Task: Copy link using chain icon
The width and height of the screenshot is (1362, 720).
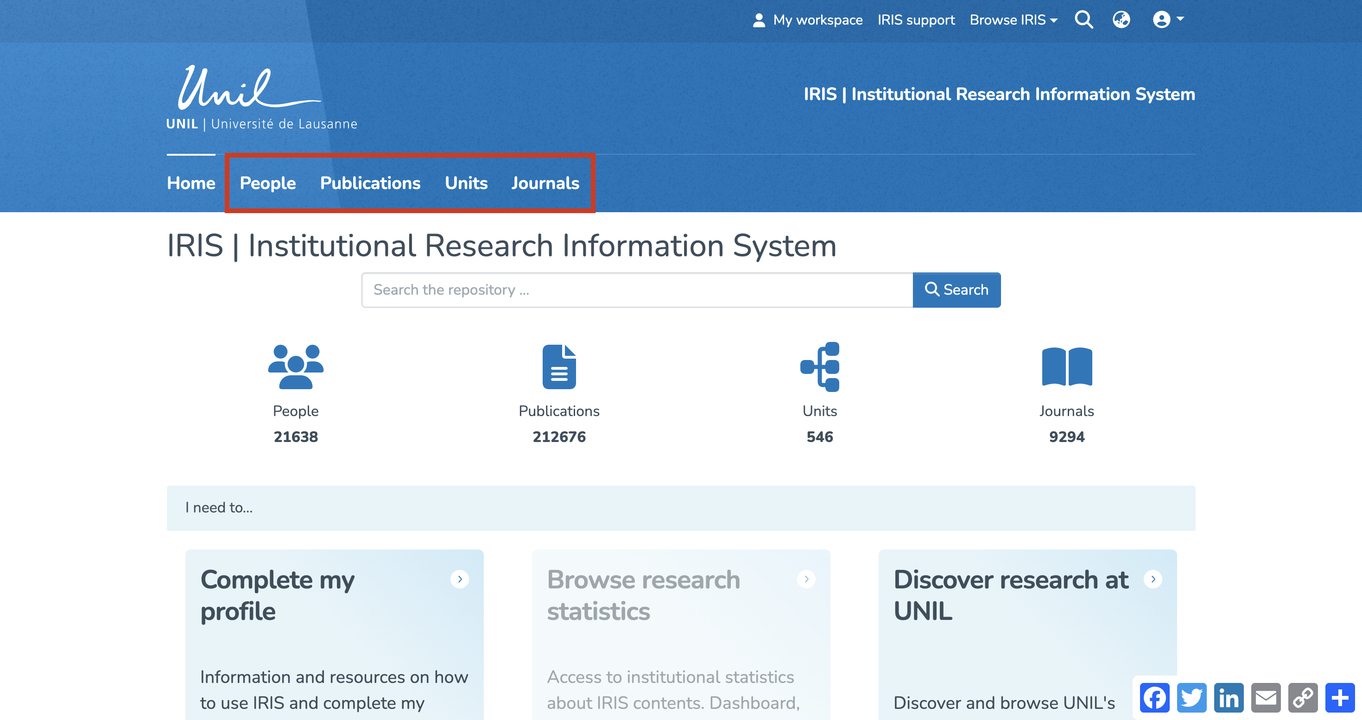Action: pyautogui.click(x=1303, y=698)
